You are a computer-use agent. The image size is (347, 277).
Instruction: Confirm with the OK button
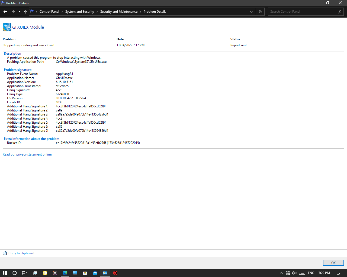pyautogui.click(x=333, y=263)
